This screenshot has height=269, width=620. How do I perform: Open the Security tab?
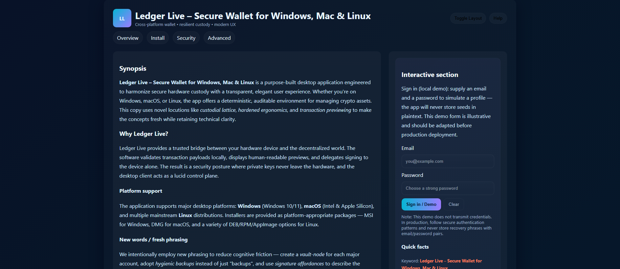186,38
